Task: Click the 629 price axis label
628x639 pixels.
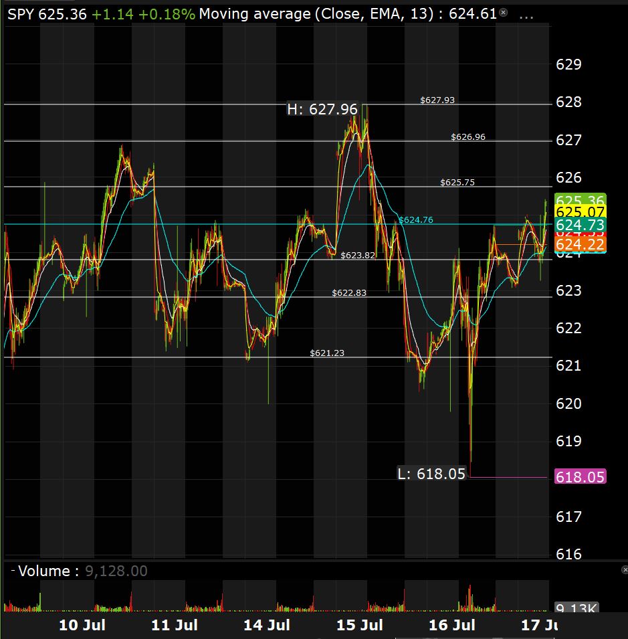Action: pos(568,64)
